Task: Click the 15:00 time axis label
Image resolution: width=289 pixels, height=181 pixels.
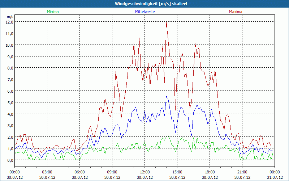Action: coord(177,172)
